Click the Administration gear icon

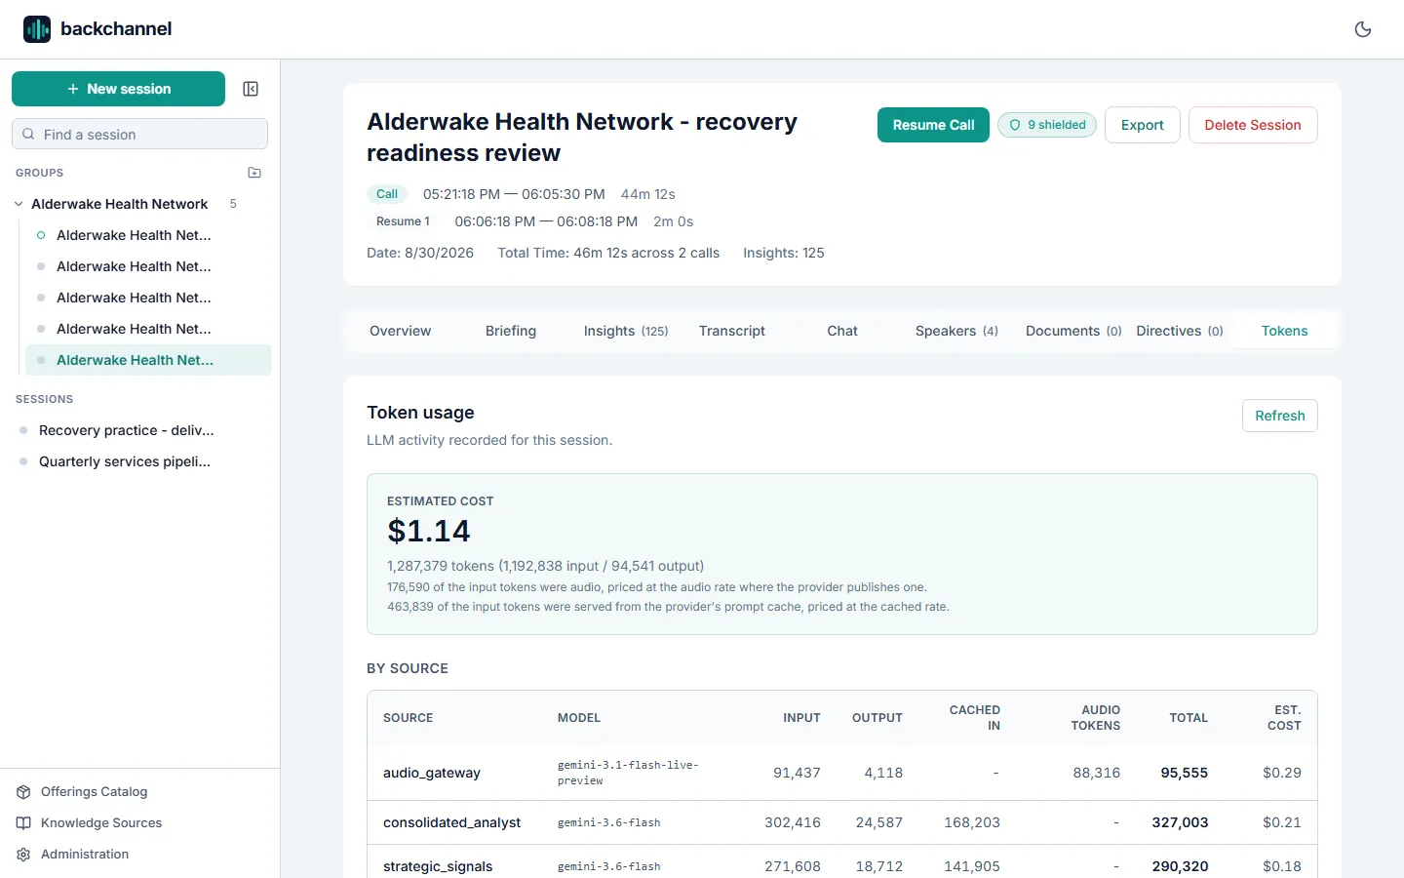(x=23, y=855)
